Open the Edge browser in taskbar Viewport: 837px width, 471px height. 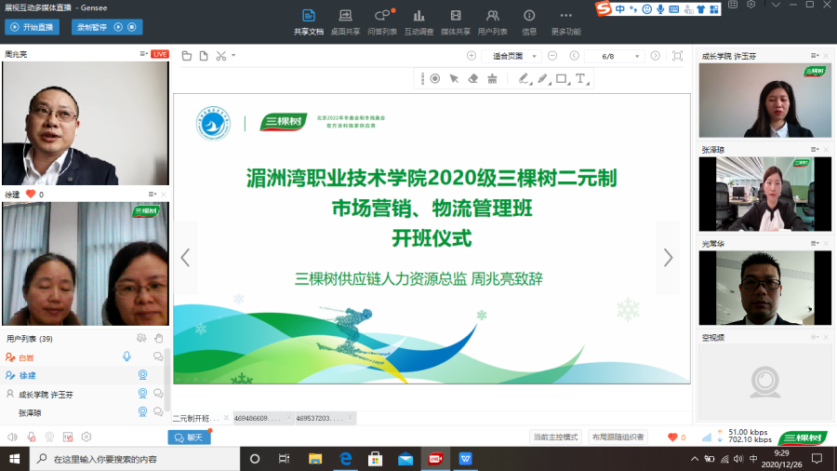coord(344,459)
